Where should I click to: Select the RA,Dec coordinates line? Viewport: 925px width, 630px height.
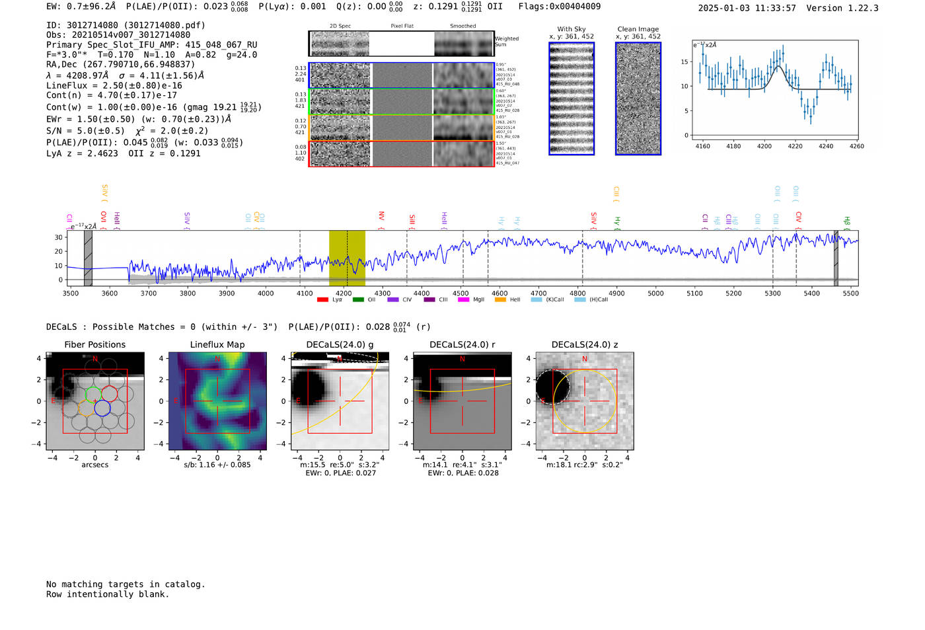(x=121, y=64)
